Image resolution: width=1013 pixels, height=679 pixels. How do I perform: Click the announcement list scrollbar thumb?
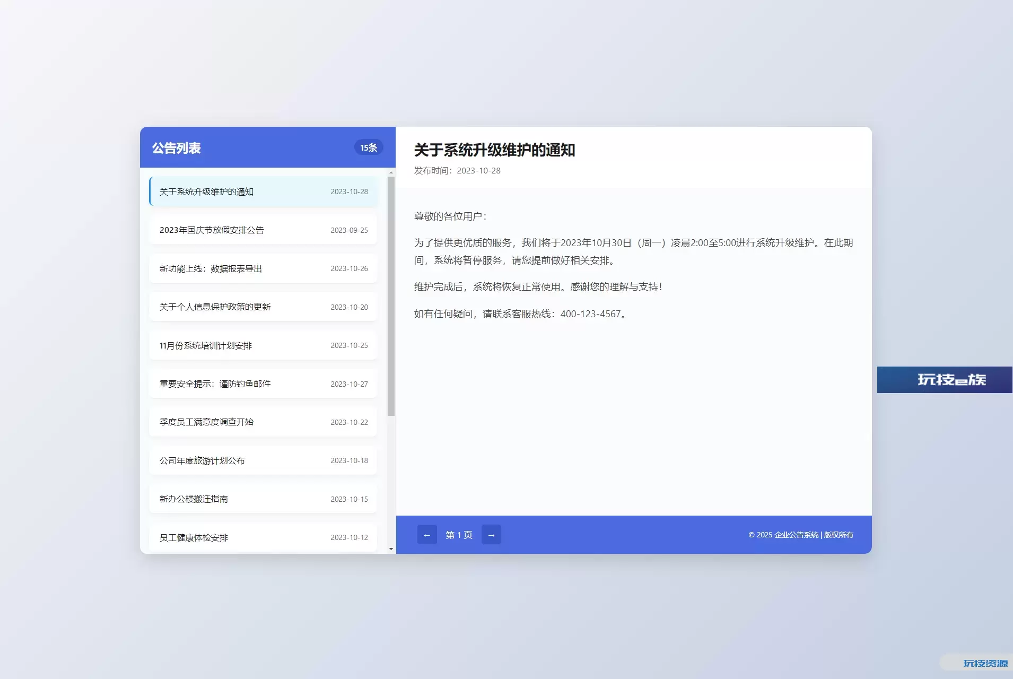click(391, 296)
